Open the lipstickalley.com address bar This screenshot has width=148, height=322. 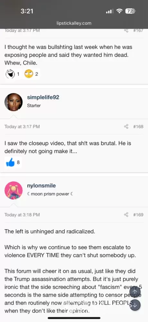click(x=74, y=23)
